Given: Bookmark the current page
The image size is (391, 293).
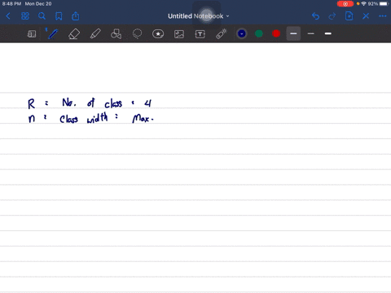Looking at the screenshot, I should [59, 16].
